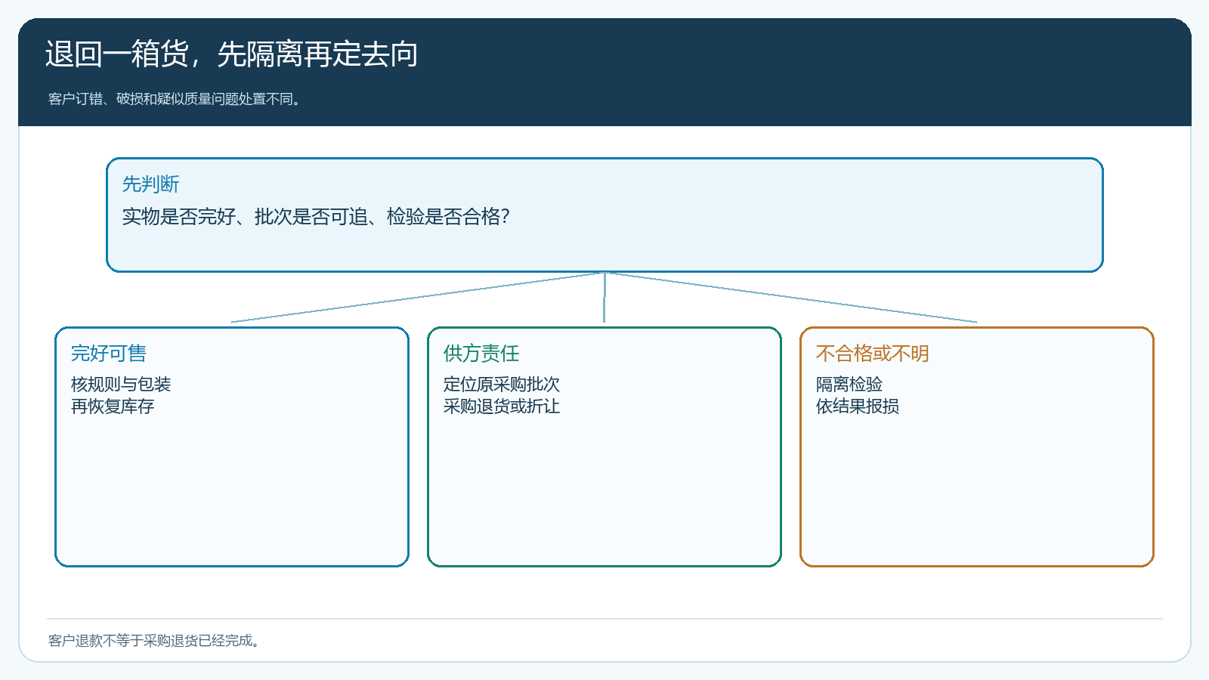This screenshot has width=1209, height=680.
Task: Select subtitle 客户订错、破损和疑似质量问题处置不同
Action: click(x=175, y=99)
